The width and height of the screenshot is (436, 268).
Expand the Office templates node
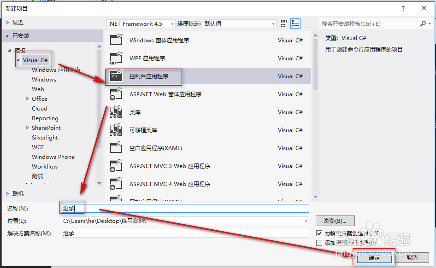(28, 99)
